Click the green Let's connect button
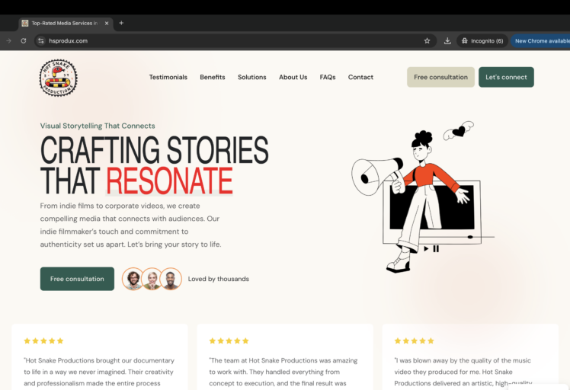The width and height of the screenshot is (570, 390). [506, 77]
